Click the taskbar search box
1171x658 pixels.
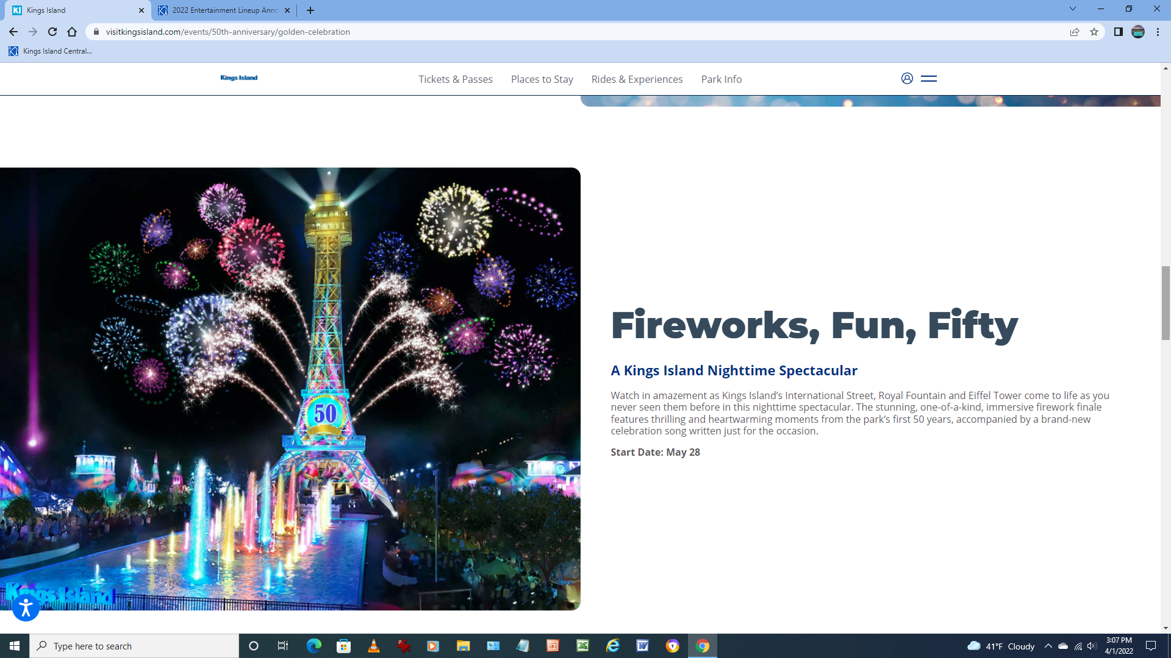point(134,646)
